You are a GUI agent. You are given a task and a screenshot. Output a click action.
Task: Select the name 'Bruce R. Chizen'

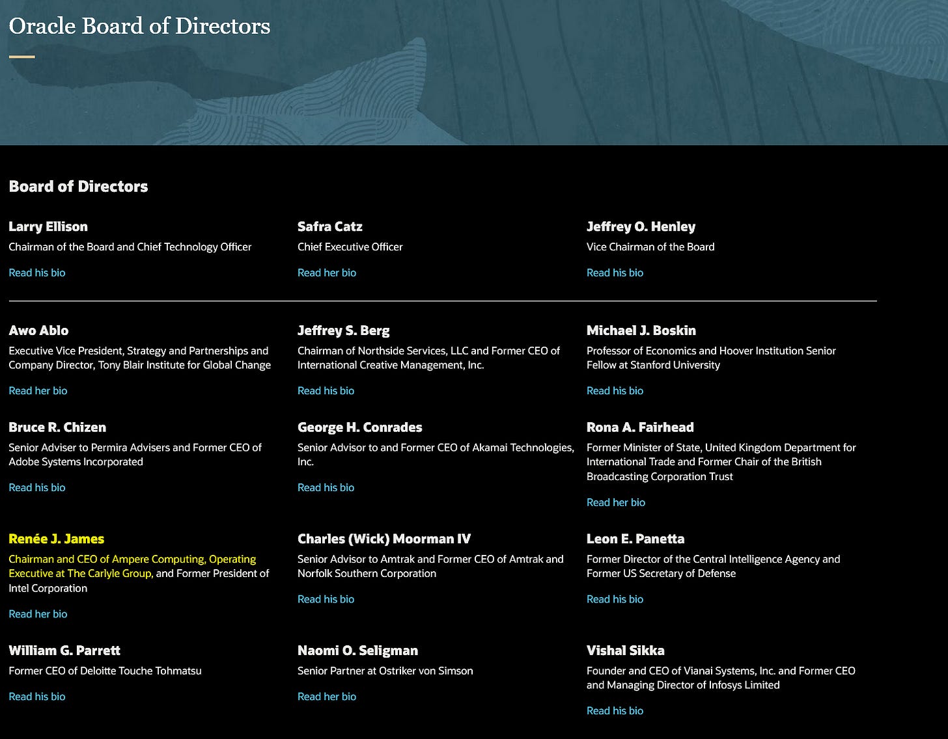click(57, 427)
